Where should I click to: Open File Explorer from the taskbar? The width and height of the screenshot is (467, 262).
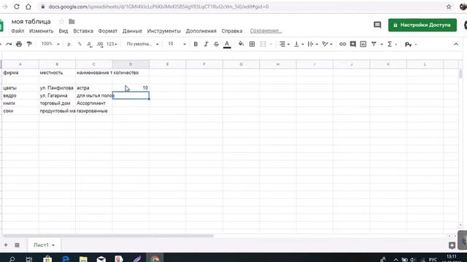tap(83, 259)
